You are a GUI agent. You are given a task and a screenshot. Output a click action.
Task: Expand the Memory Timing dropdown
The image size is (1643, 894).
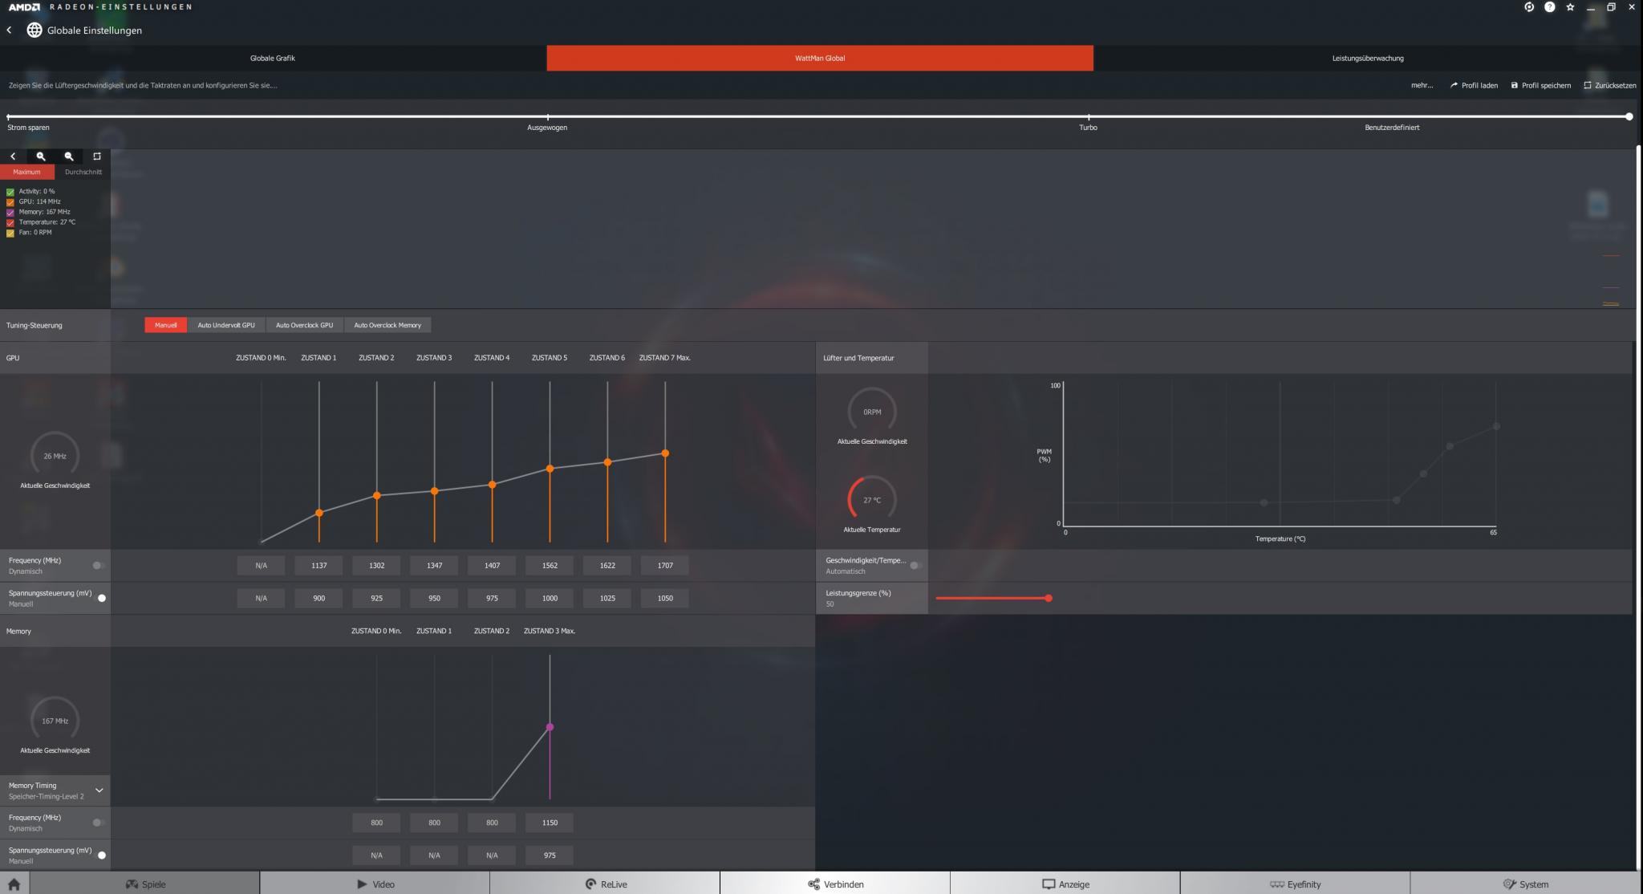pos(99,790)
